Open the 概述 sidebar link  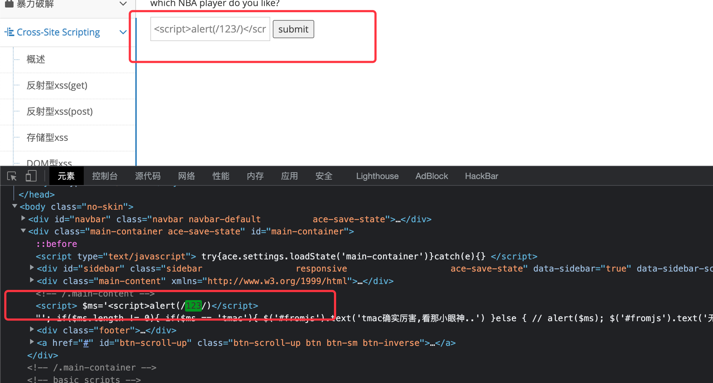pos(36,59)
